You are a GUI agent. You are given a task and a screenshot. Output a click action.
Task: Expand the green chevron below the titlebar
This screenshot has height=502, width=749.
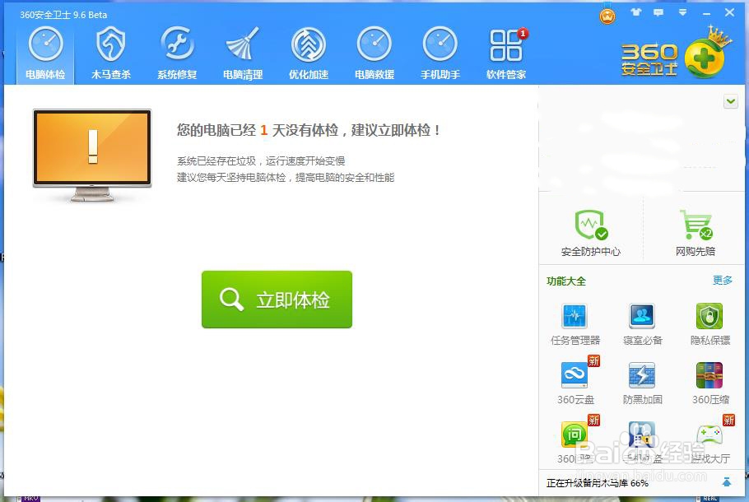731,100
